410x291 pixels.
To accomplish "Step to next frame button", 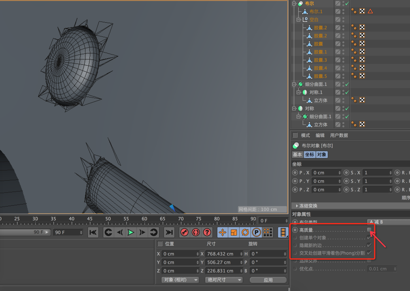I will [142, 232].
